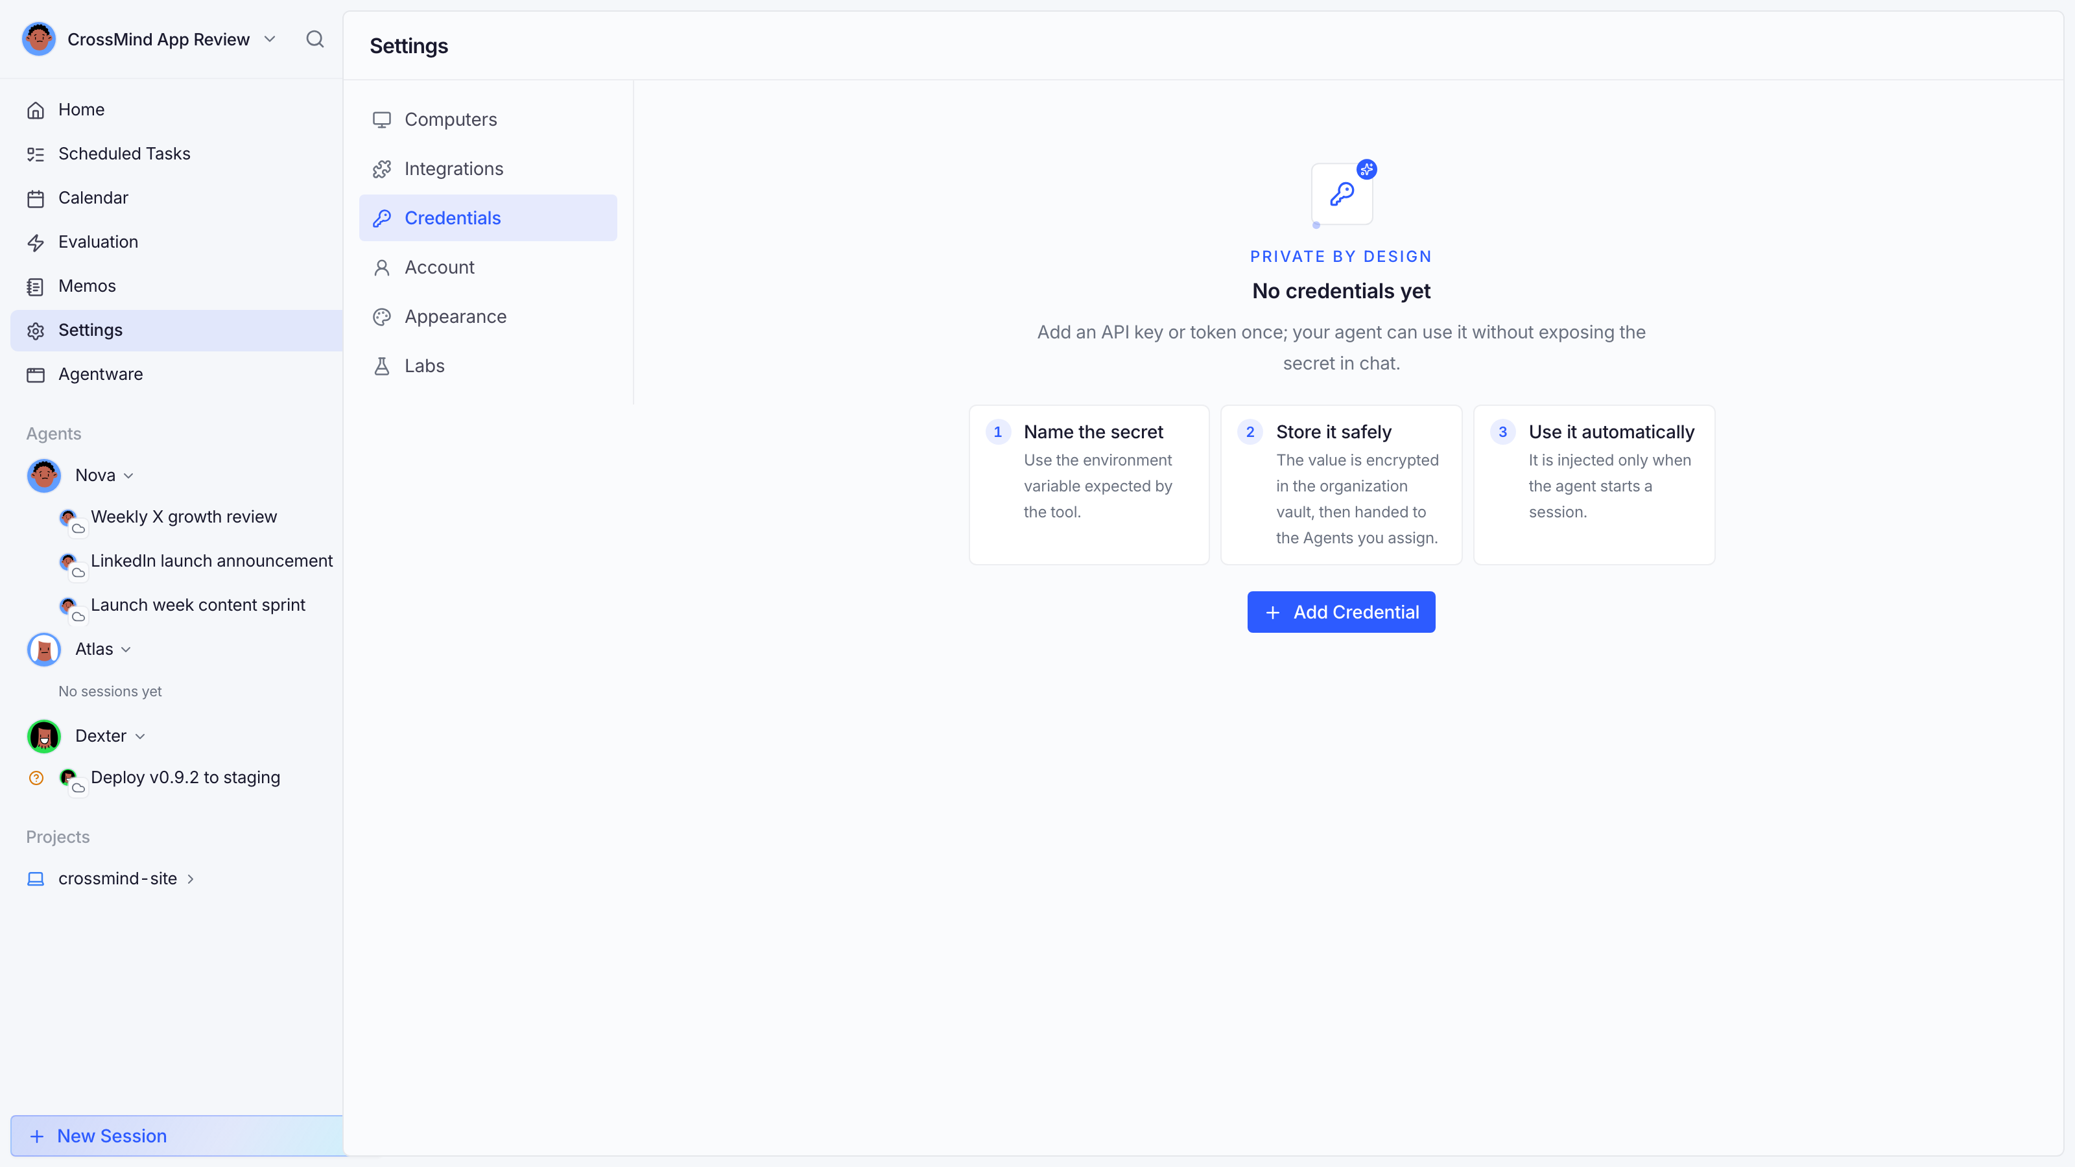Click the Use it automatically card
This screenshot has width=2075, height=1167.
pos(1594,485)
